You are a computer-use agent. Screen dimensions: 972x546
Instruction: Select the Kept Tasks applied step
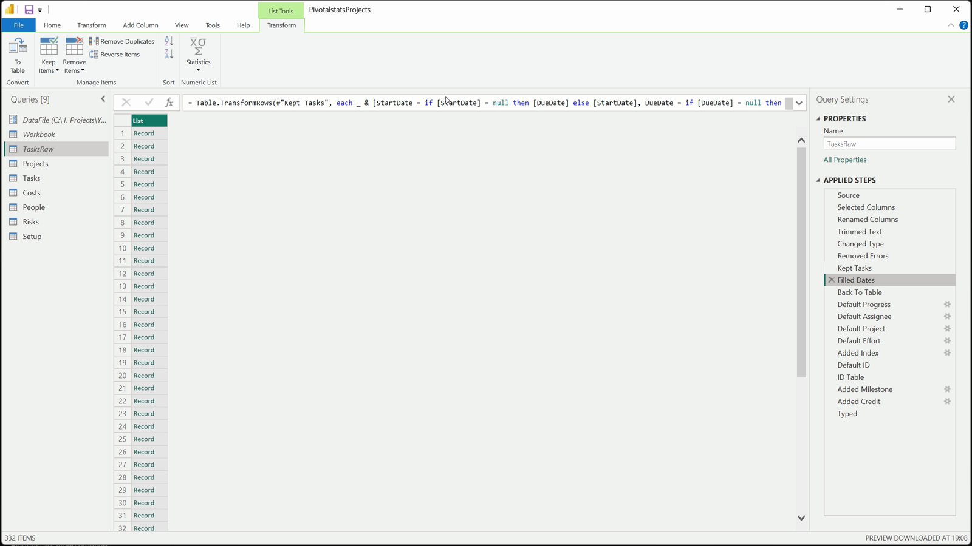889,268
